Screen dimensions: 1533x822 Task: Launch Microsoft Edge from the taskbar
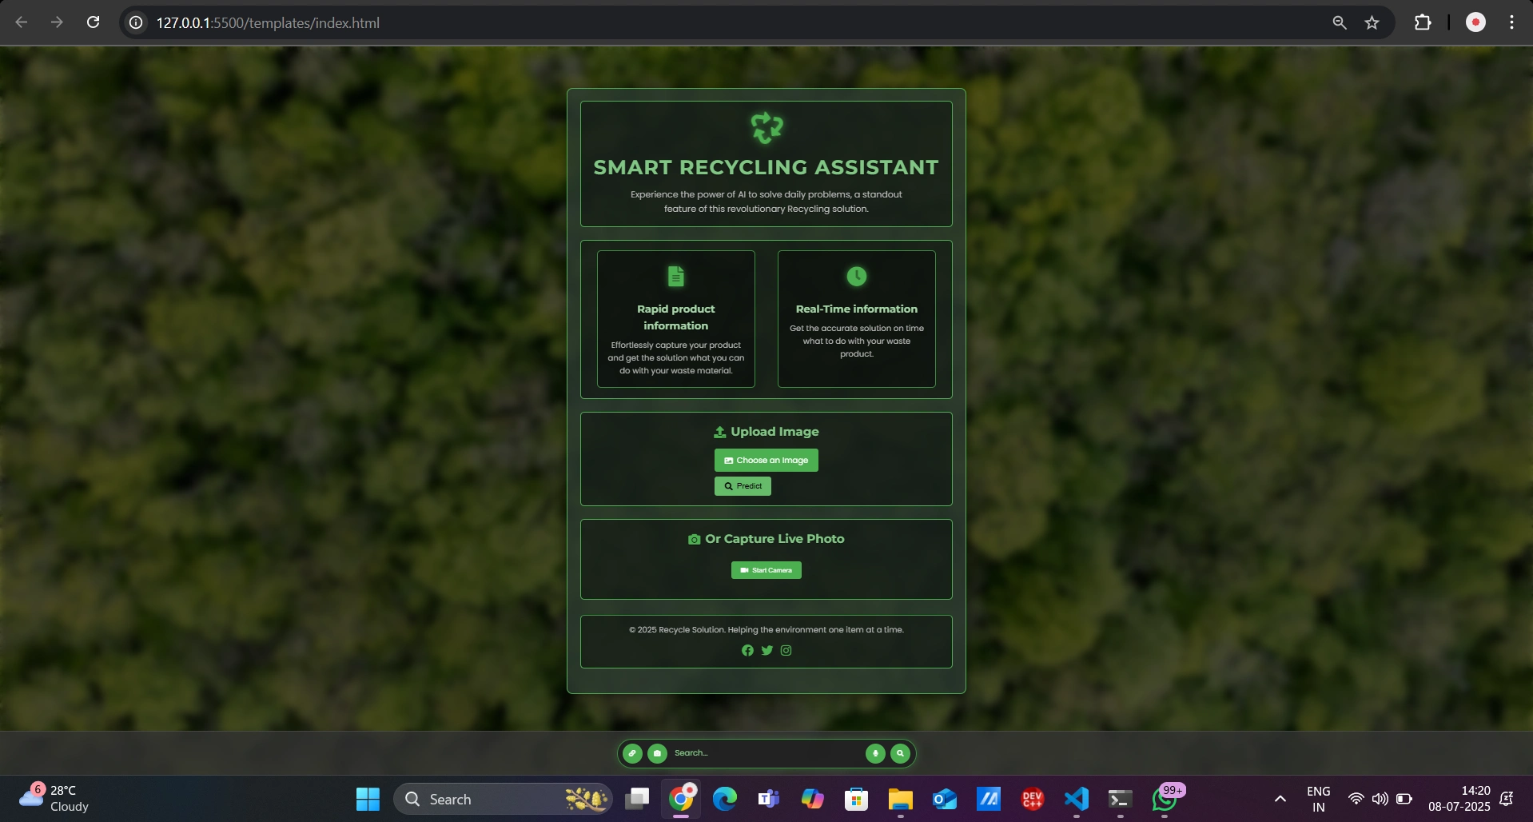click(725, 799)
